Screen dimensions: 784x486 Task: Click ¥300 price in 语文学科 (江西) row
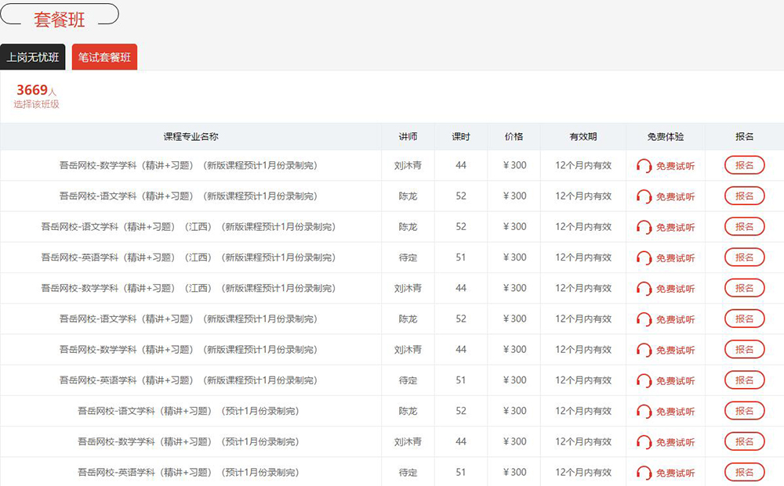coord(514,227)
